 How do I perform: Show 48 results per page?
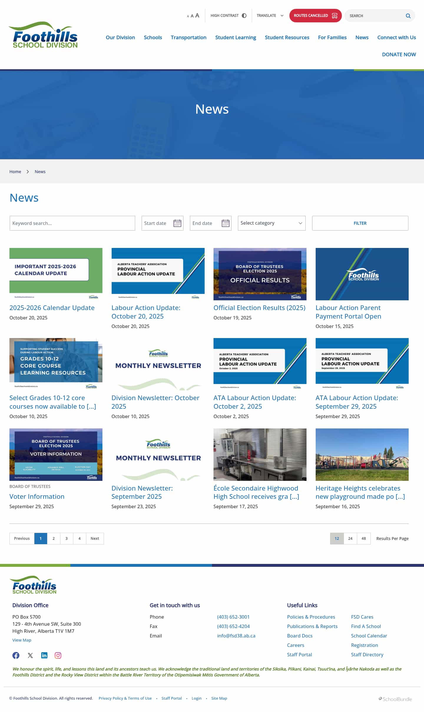(364, 538)
